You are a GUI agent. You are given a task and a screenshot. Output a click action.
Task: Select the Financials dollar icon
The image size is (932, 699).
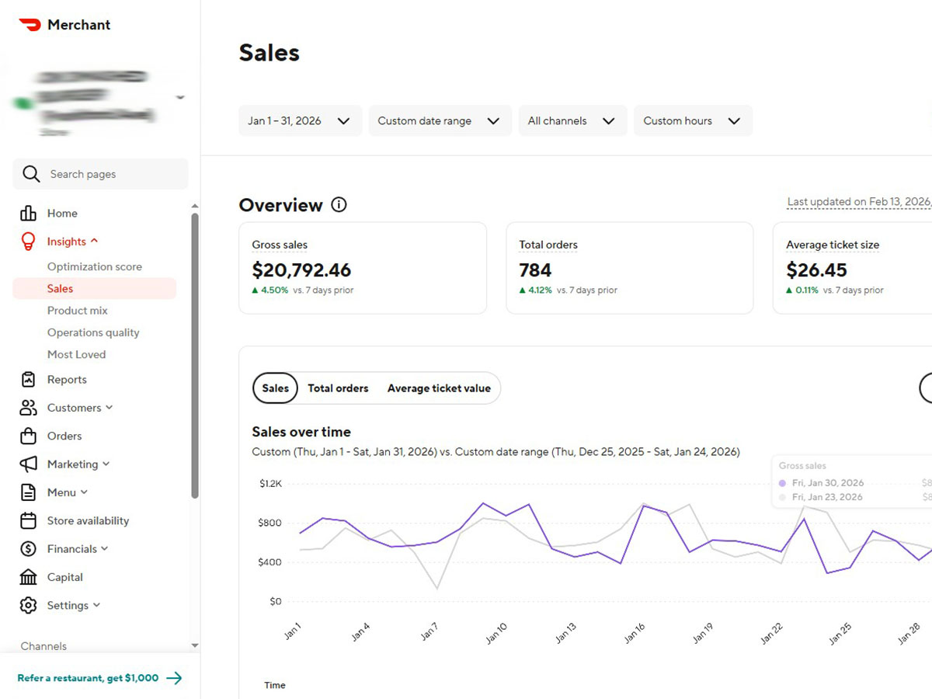[x=26, y=548]
